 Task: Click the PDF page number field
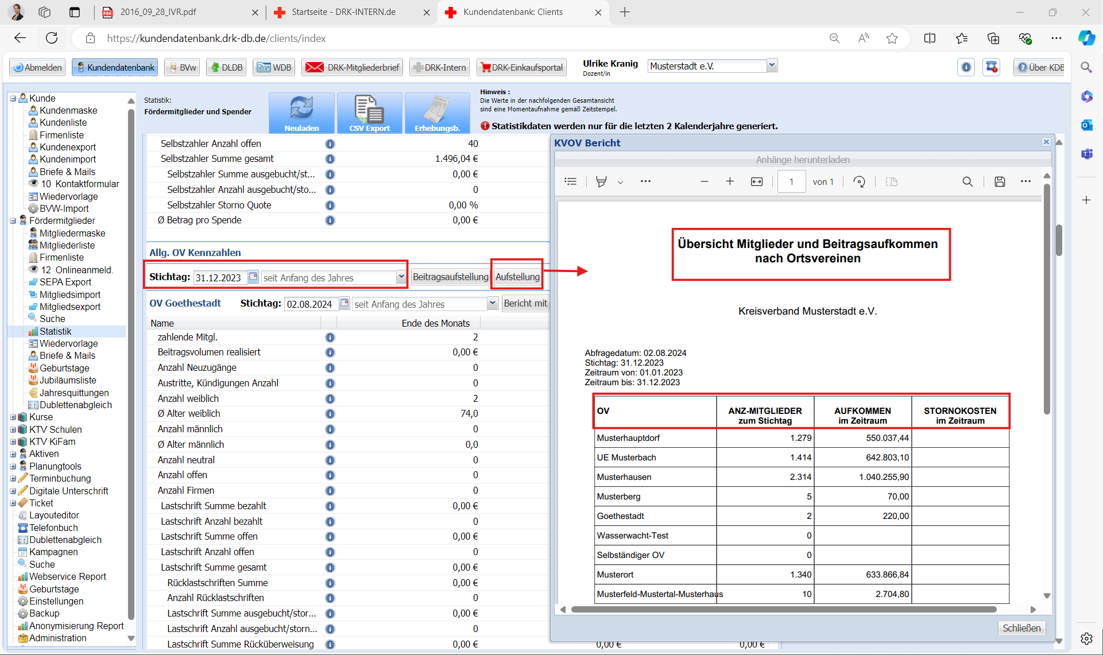pyautogui.click(x=791, y=181)
